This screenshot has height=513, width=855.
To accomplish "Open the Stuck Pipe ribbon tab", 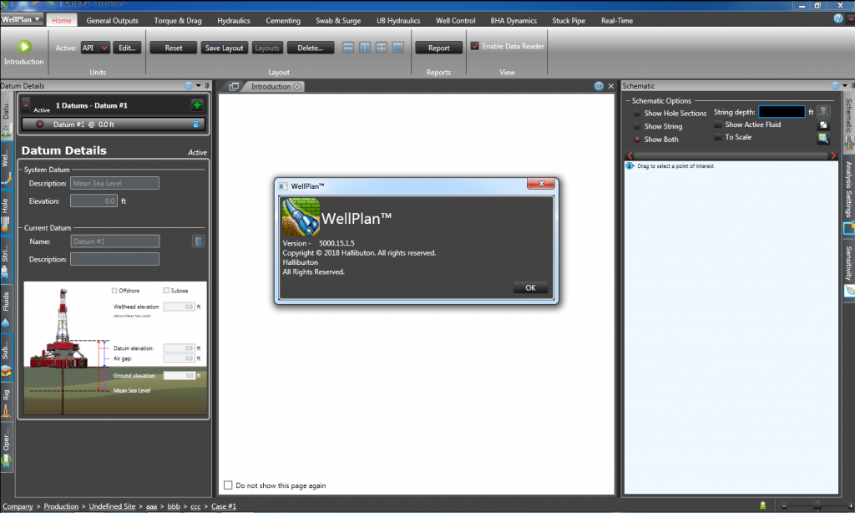I will pos(568,20).
